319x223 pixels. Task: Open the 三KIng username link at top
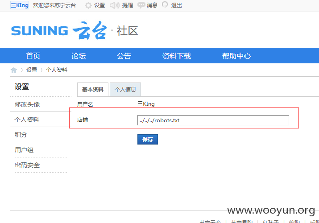coord(20,5)
